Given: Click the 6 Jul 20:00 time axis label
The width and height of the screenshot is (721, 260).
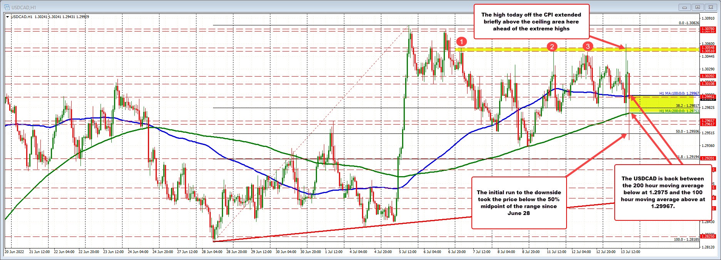Looking at the screenshot, I should (x=458, y=252).
